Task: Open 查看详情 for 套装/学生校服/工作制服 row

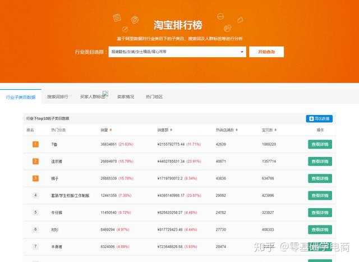Action: tap(320, 195)
